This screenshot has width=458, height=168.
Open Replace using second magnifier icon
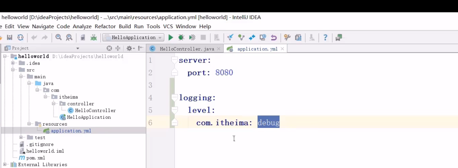tap(69, 37)
